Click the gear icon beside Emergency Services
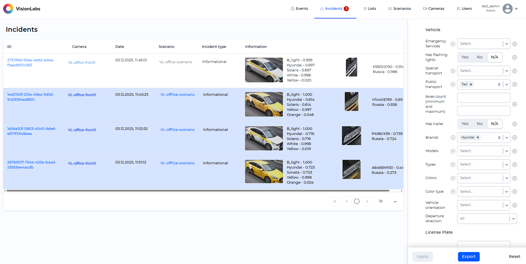The image size is (526, 264). [x=515, y=44]
